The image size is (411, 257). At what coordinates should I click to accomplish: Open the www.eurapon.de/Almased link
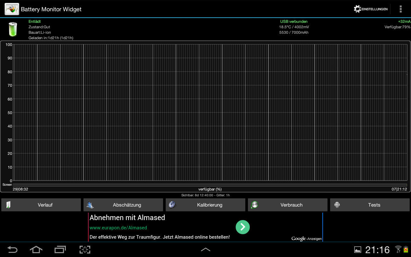(118, 228)
